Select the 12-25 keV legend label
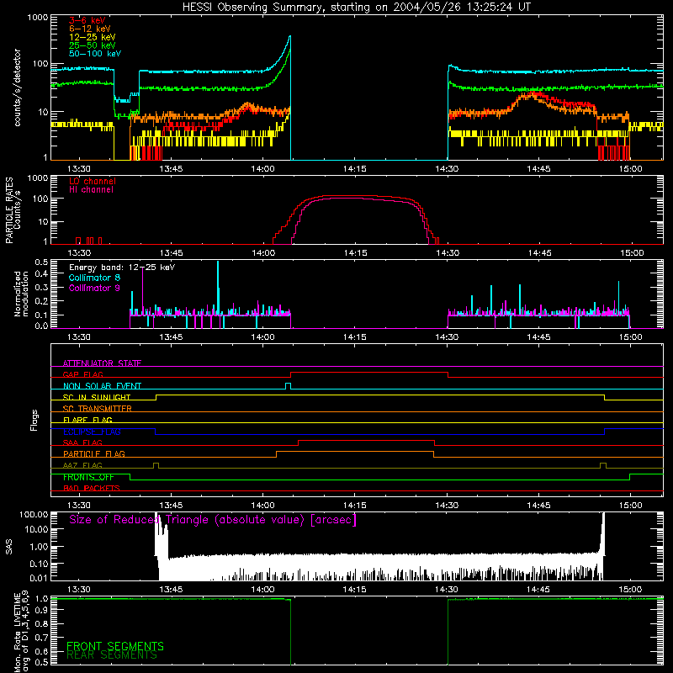This screenshot has width=673, height=673. (x=93, y=37)
